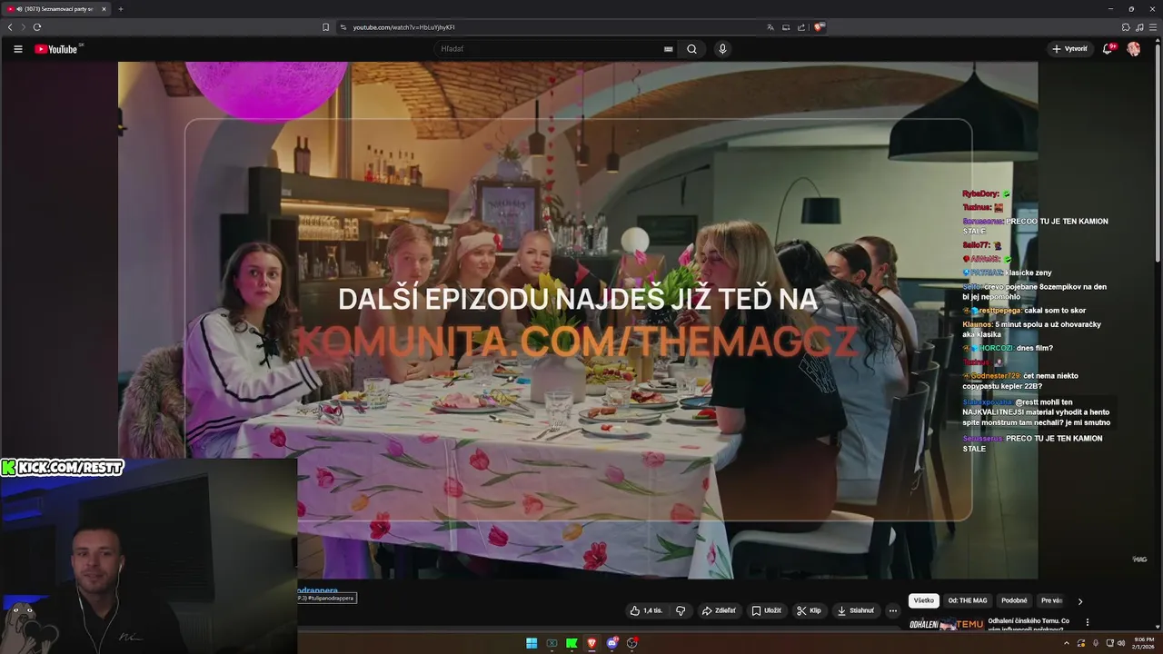Select the Od: THE MAG chip
1163x654 pixels.
pos(968,600)
